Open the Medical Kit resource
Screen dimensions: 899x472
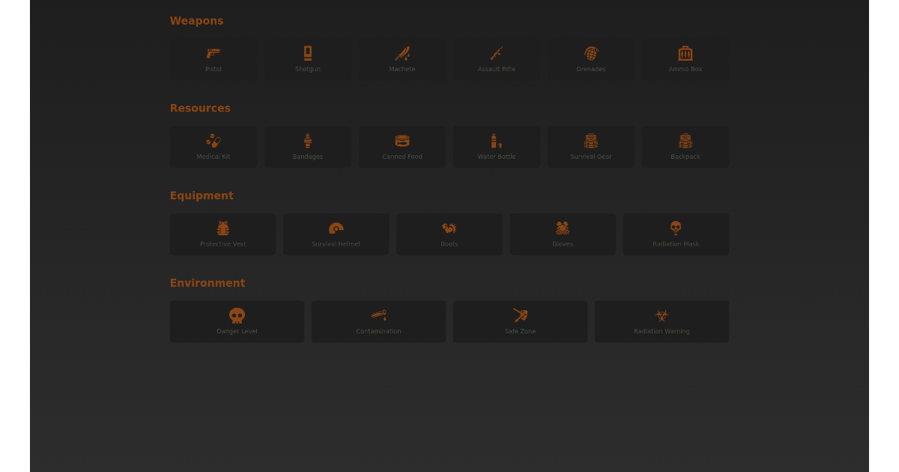point(213,147)
